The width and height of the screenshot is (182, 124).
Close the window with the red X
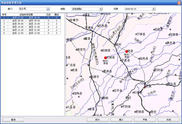click(179, 3)
